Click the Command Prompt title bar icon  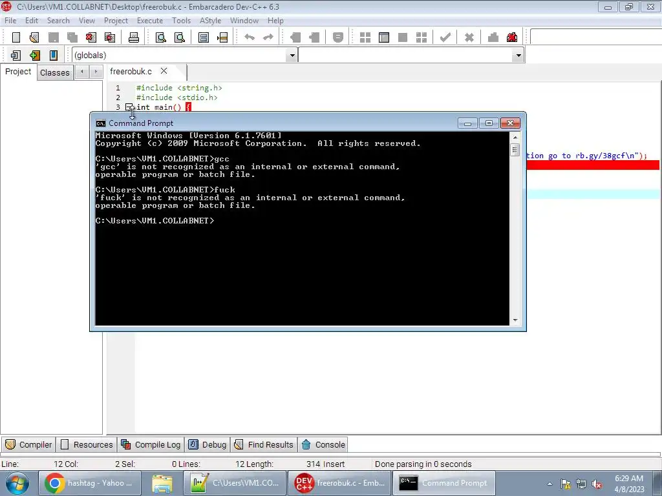pyautogui.click(x=100, y=123)
